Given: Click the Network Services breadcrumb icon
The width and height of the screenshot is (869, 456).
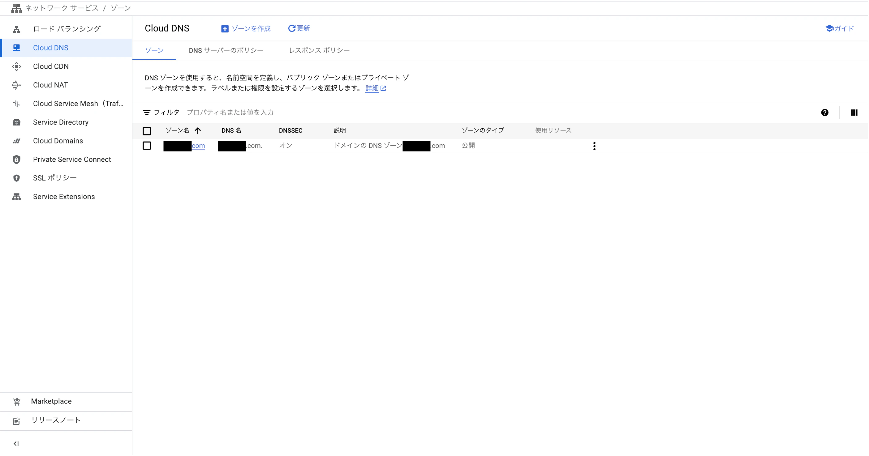Looking at the screenshot, I should pyautogui.click(x=16, y=8).
